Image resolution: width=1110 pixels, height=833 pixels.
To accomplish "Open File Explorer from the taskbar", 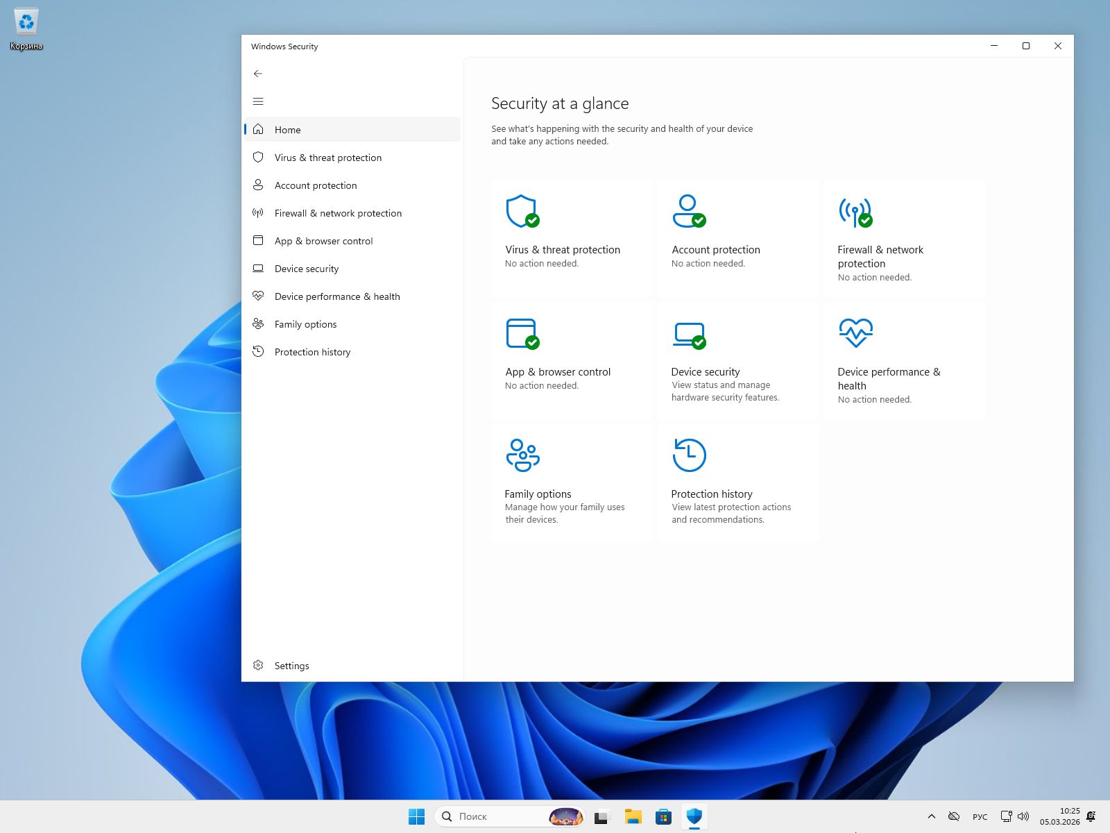I will pos(633,816).
